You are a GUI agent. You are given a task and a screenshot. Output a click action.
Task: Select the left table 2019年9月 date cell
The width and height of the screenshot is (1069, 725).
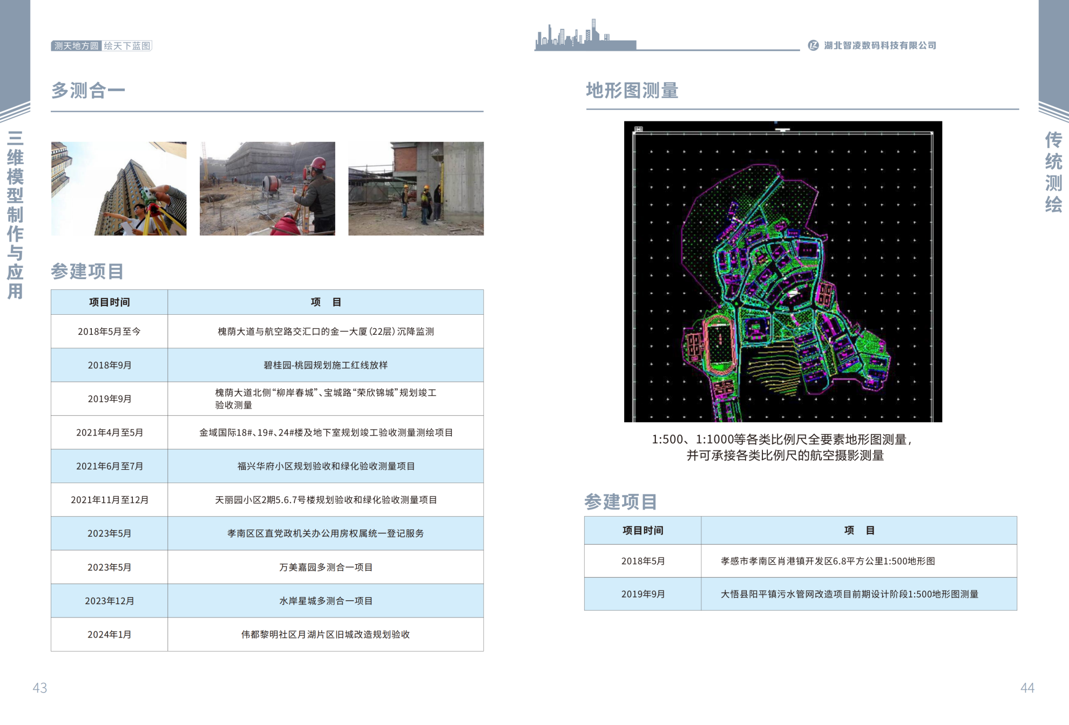point(110,399)
